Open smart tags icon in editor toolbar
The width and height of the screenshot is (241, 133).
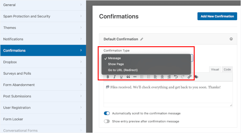click(196, 77)
